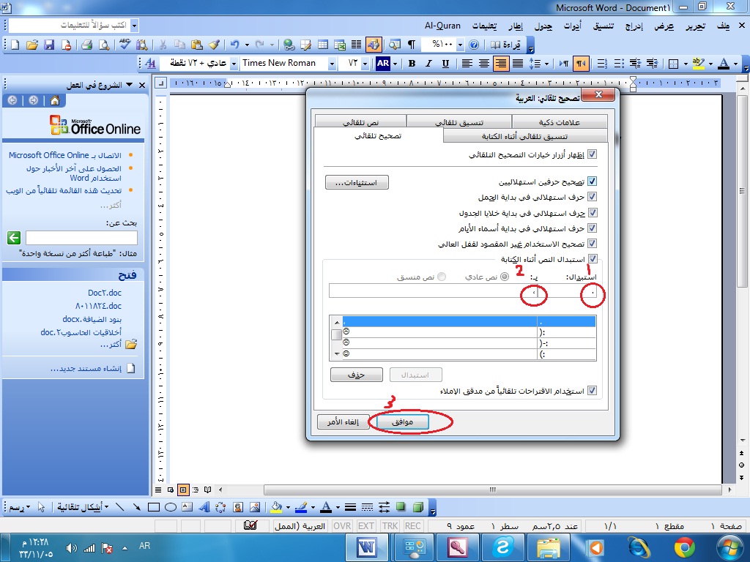This screenshot has width=750, height=562.
Task: Open the 'إدراج' Insert menu
Action: click(x=634, y=26)
